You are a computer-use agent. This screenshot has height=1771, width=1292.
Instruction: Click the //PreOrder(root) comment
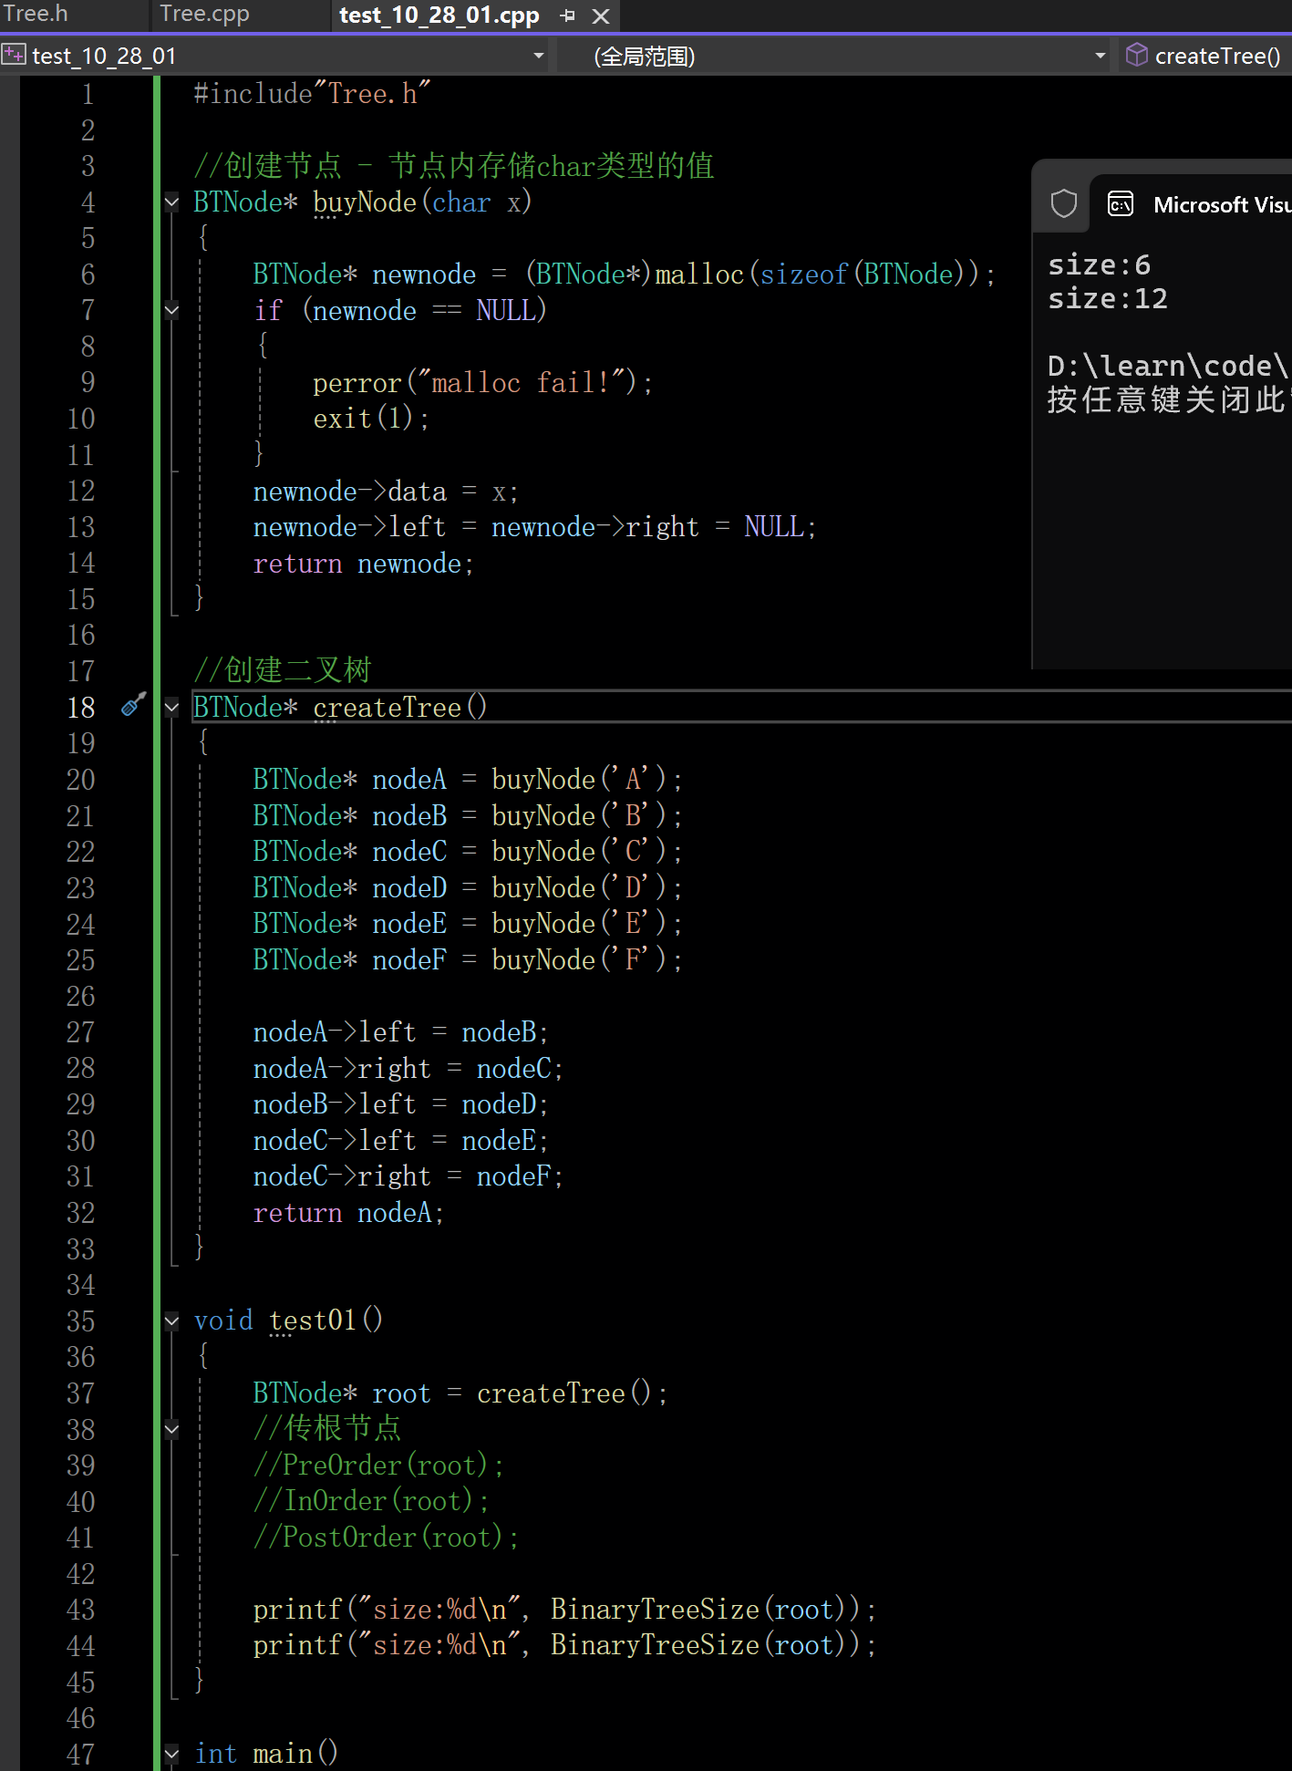(x=378, y=1465)
